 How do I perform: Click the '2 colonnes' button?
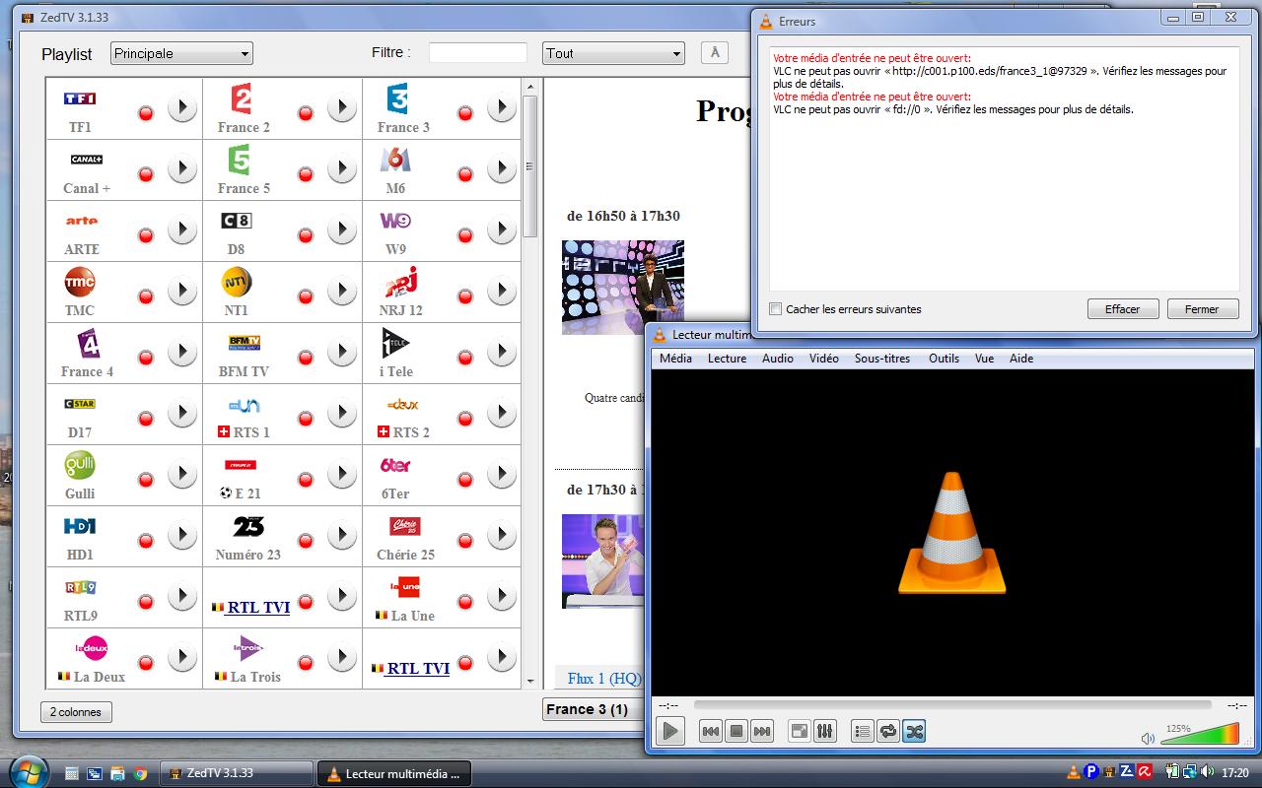coord(76,712)
